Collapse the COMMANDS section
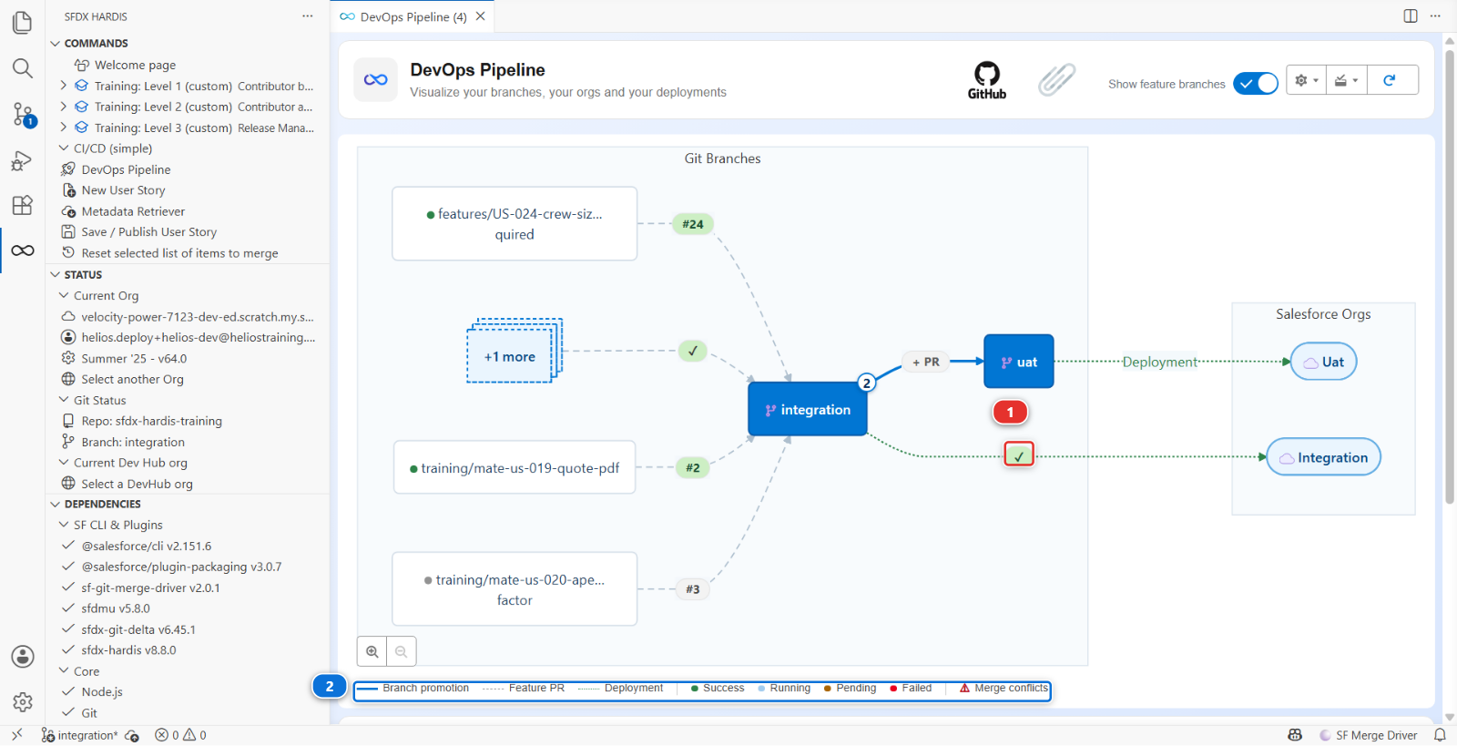The width and height of the screenshot is (1457, 746). click(x=56, y=43)
